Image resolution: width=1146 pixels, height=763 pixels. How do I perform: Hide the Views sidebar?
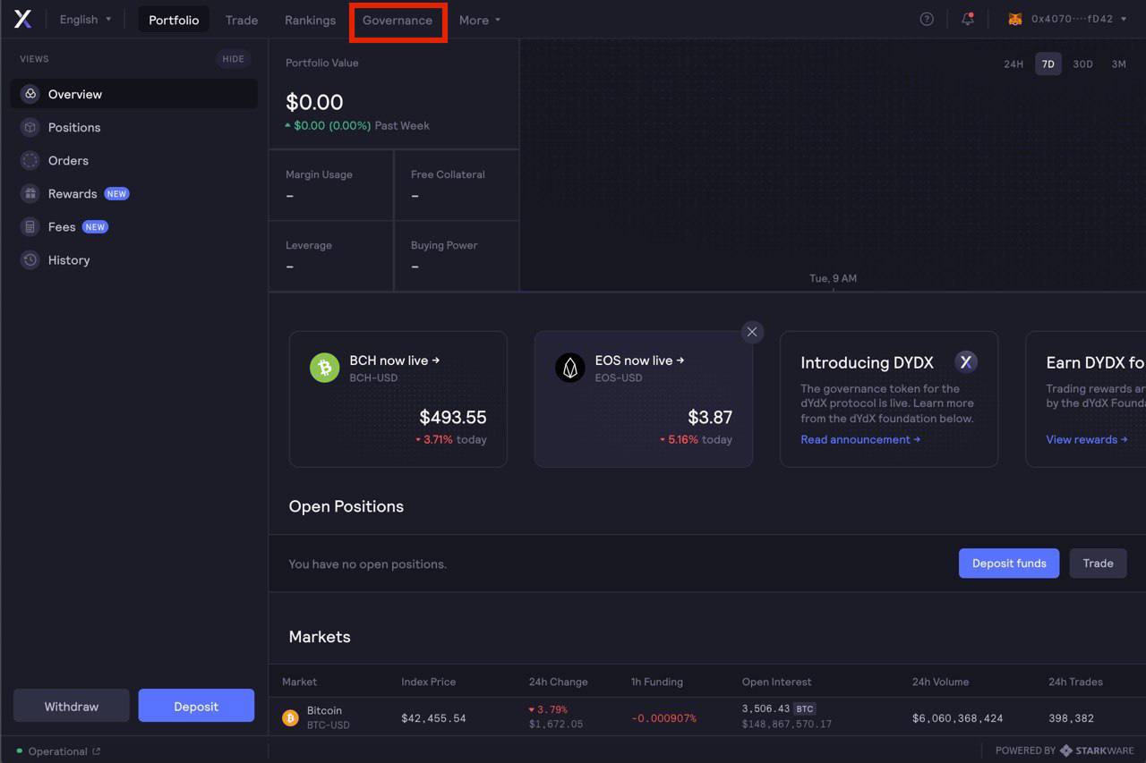(x=233, y=59)
